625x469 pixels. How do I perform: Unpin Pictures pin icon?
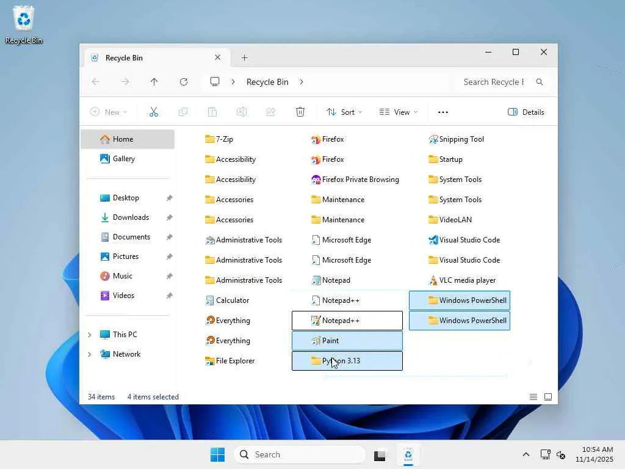[170, 256]
